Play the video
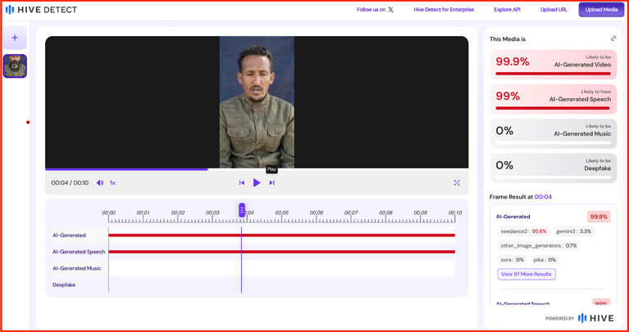This screenshot has width=629, height=332. click(257, 183)
